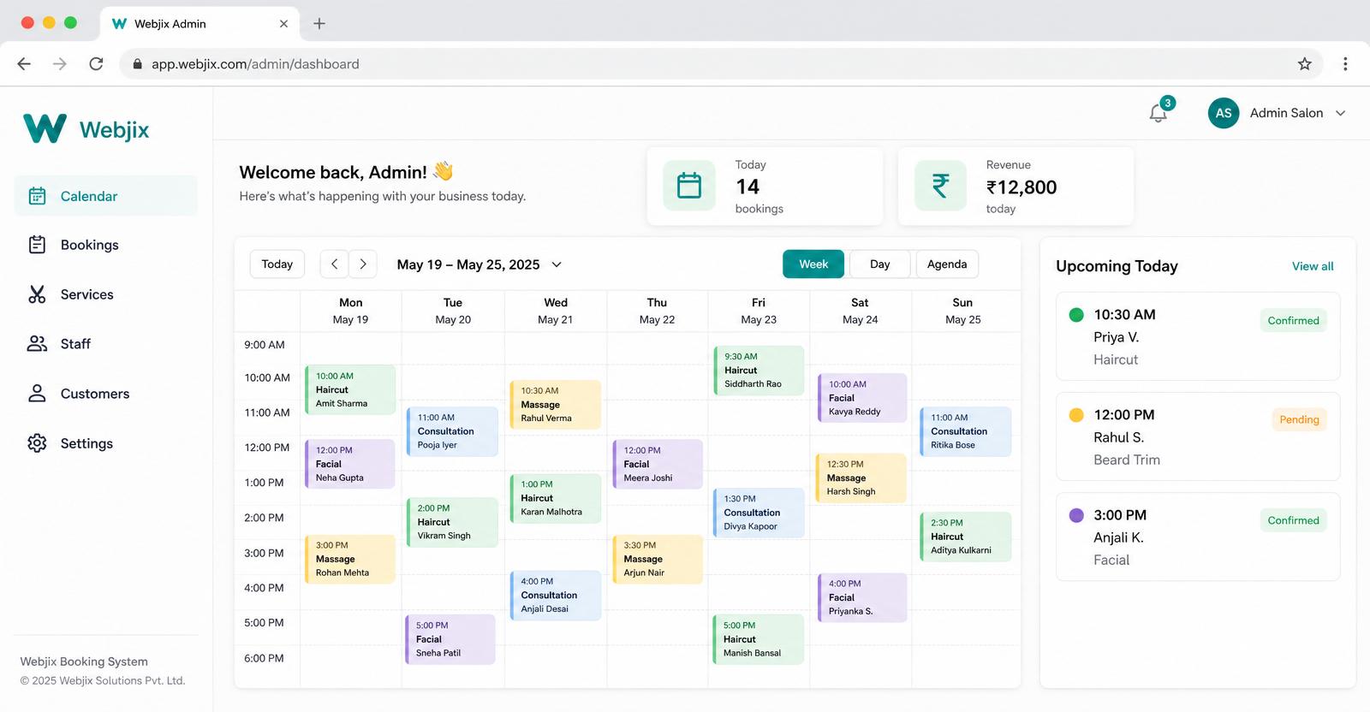Open Amit Sharma haircut appointment
This screenshot has width=1370, height=712.
(x=350, y=389)
